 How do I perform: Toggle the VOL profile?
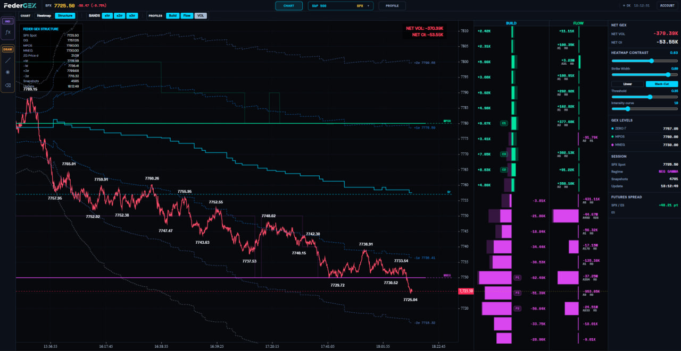click(x=201, y=16)
